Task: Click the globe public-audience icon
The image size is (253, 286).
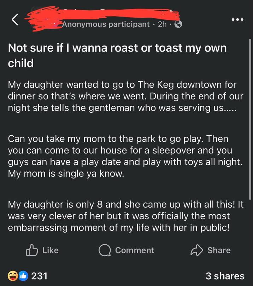Action: coord(179,24)
